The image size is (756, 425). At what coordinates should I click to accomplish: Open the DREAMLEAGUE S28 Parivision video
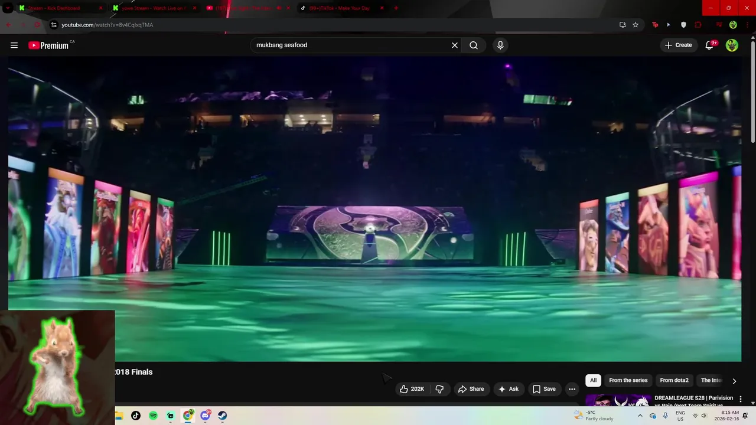click(x=693, y=401)
